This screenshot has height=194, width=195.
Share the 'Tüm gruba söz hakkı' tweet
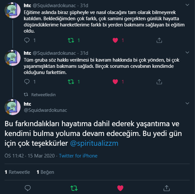[159, 82]
